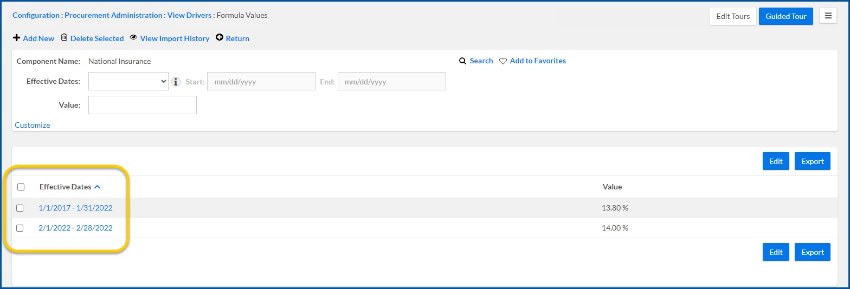850x289 pixels.
Task: Click the Effective Dates info icon
Action: (176, 82)
